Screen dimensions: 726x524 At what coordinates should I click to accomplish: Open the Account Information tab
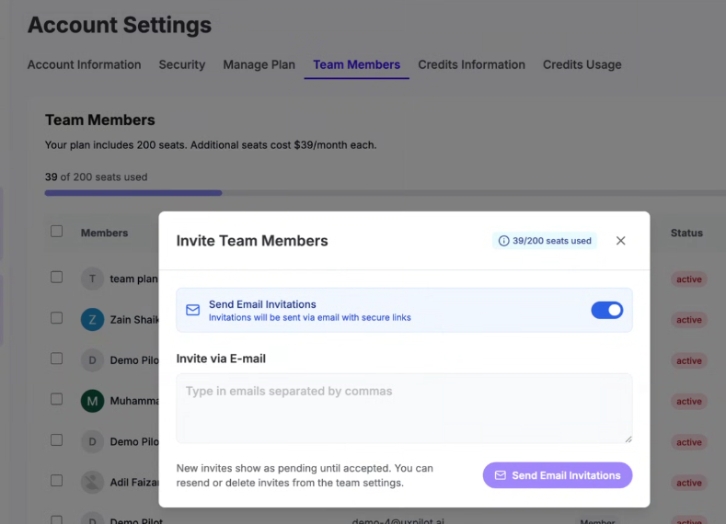coord(84,65)
